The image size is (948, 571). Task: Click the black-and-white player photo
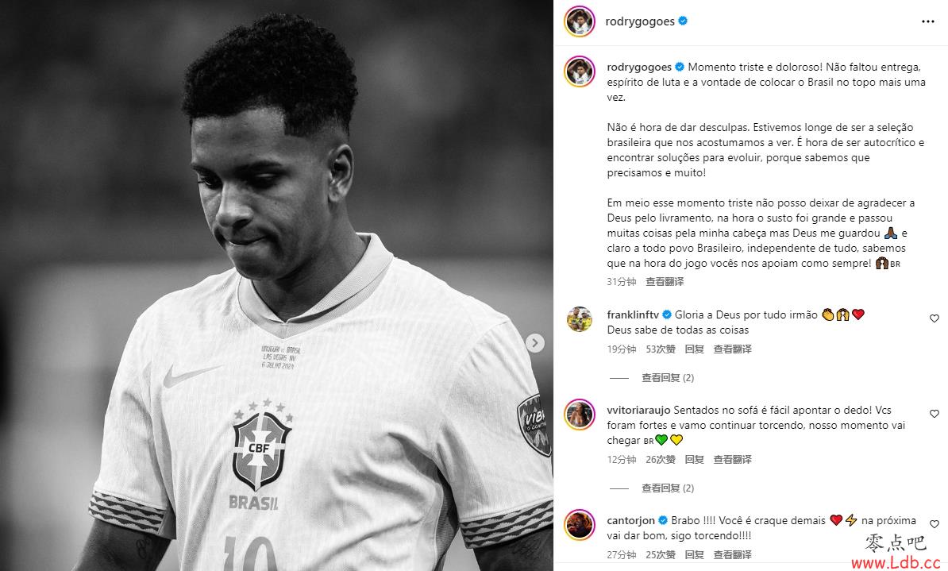[276, 286]
